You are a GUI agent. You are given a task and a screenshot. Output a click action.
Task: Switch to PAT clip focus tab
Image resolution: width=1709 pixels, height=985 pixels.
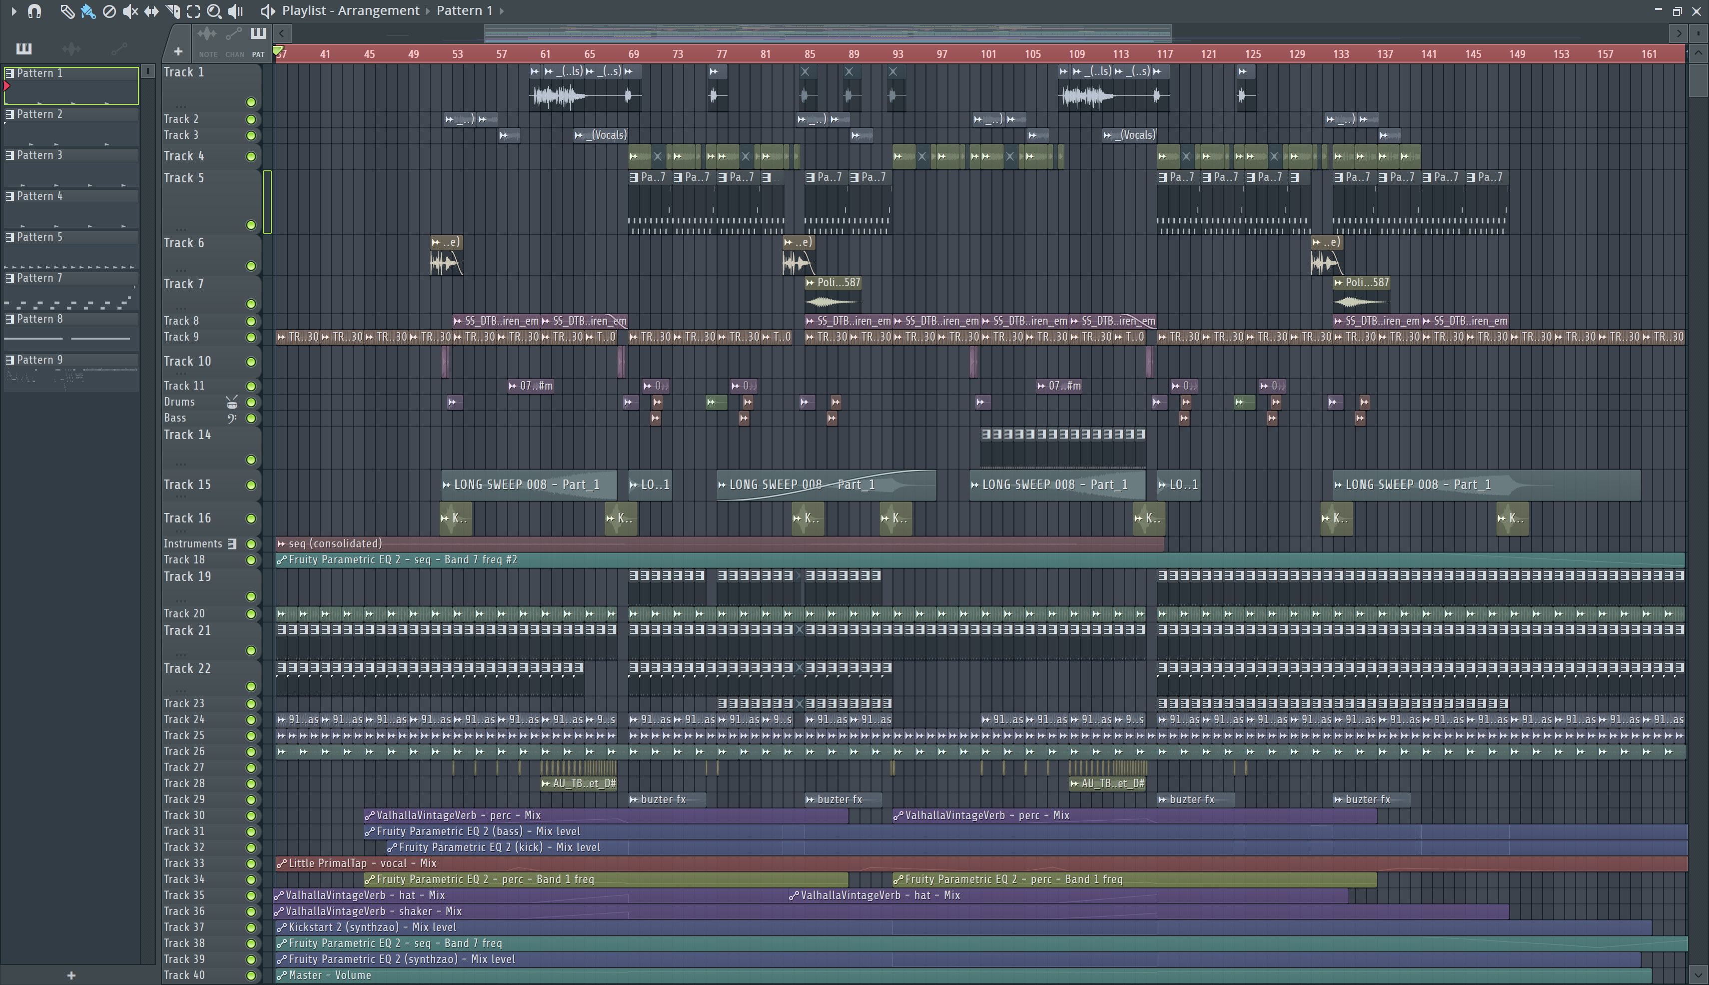click(x=258, y=41)
